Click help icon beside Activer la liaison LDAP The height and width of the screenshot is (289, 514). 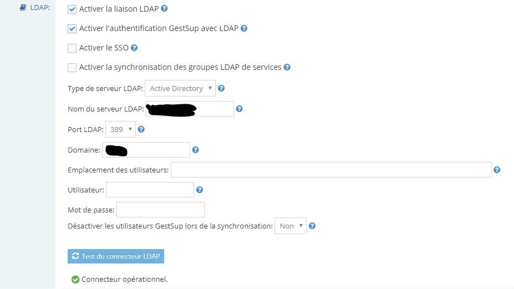pos(164,9)
